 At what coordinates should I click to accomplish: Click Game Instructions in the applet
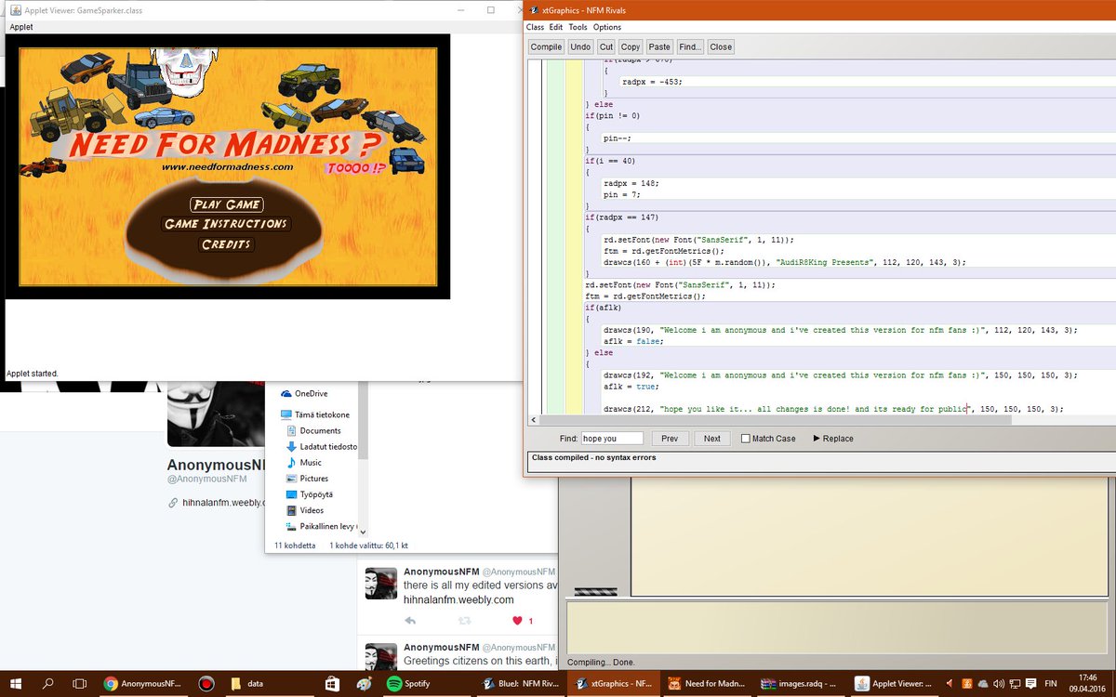(226, 224)
